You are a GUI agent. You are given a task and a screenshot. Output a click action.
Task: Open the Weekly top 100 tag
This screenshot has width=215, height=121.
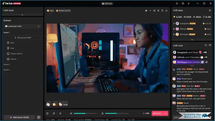pos(63,10)
